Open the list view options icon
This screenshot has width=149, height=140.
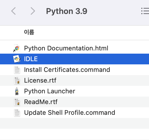click(x=145, y=11)
